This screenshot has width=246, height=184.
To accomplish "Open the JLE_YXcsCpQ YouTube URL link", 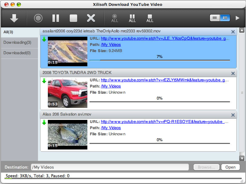I will point(165,39).
